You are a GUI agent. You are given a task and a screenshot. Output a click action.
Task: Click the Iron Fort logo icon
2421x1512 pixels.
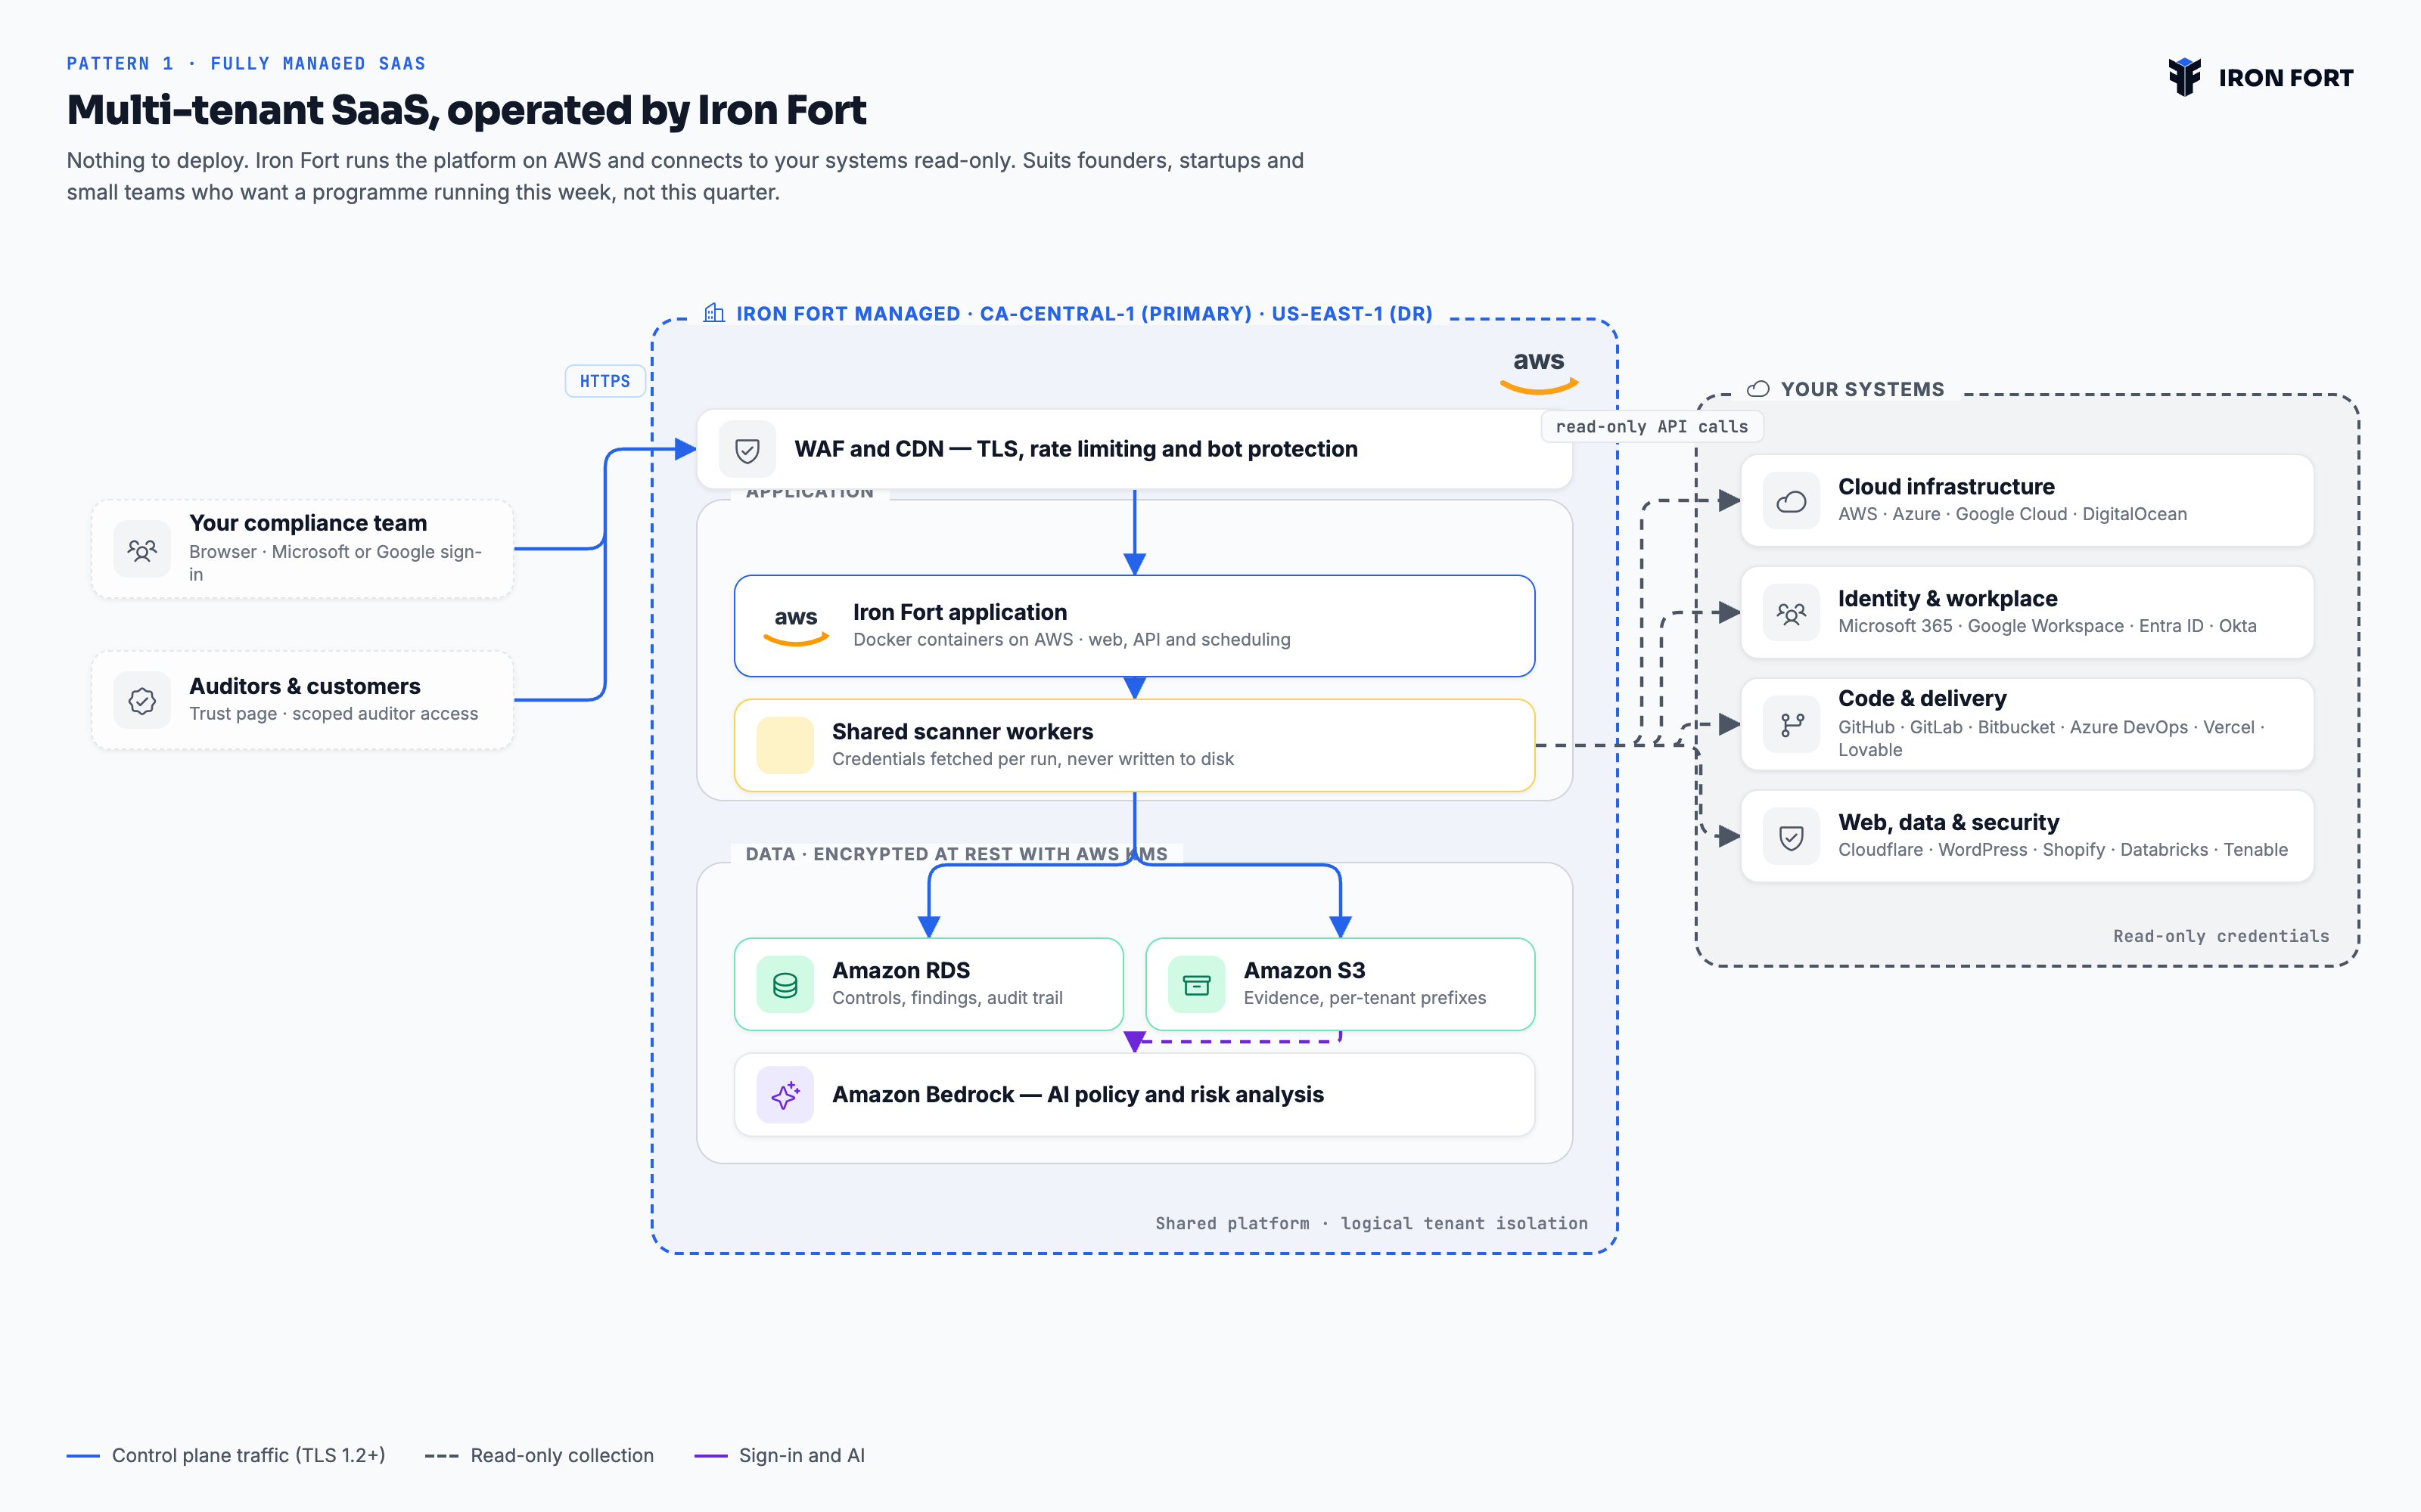2184,77
